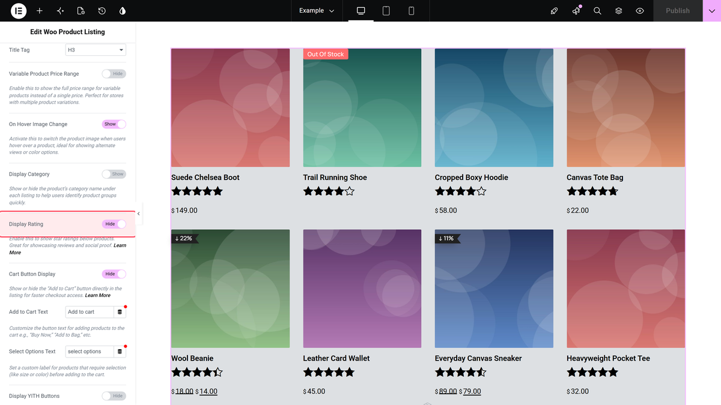Screen dimensions: 721x405
Task: Toggle Variable Product Price Range switch
Action: [114, 74]
